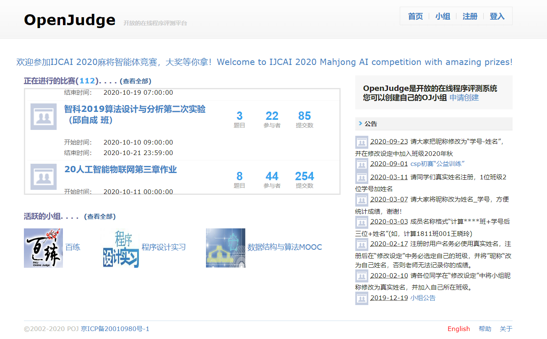Click the avatar icon of the 20人工智能物联网 contest
Image resolution: width=547 pixels, height=339 pixels.
click(43, 177)
